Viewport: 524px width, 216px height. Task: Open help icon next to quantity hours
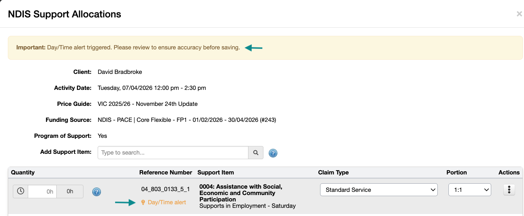point(97,192)
